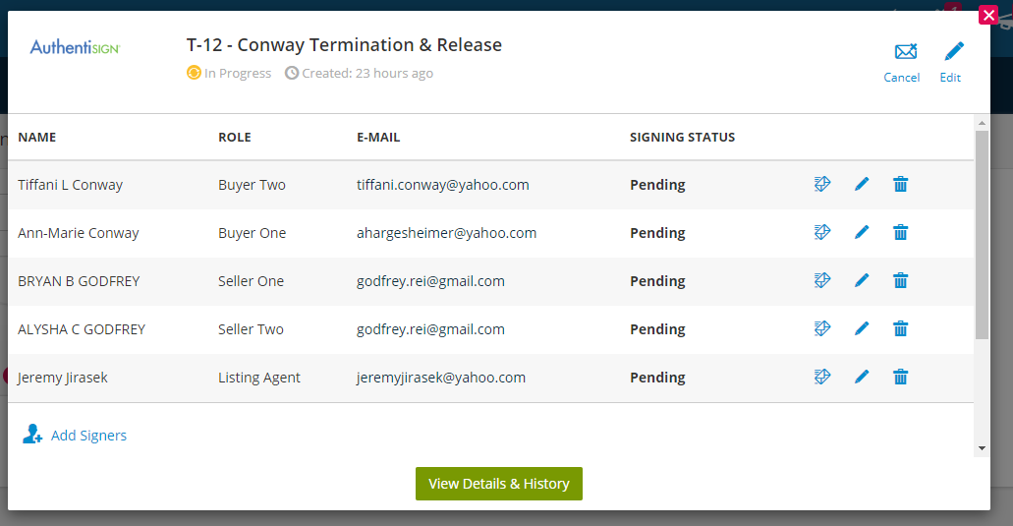Click the Edit pencil in header
The width and height of the screenshot is (1013, 526).
[953, 53]
